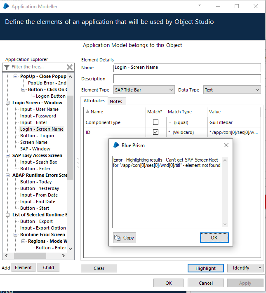Click the (Wildcard) match type cell
Screen dimensions: 266x293
(187, 132)
